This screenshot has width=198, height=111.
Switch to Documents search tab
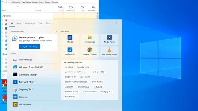[x=30, y=23]
